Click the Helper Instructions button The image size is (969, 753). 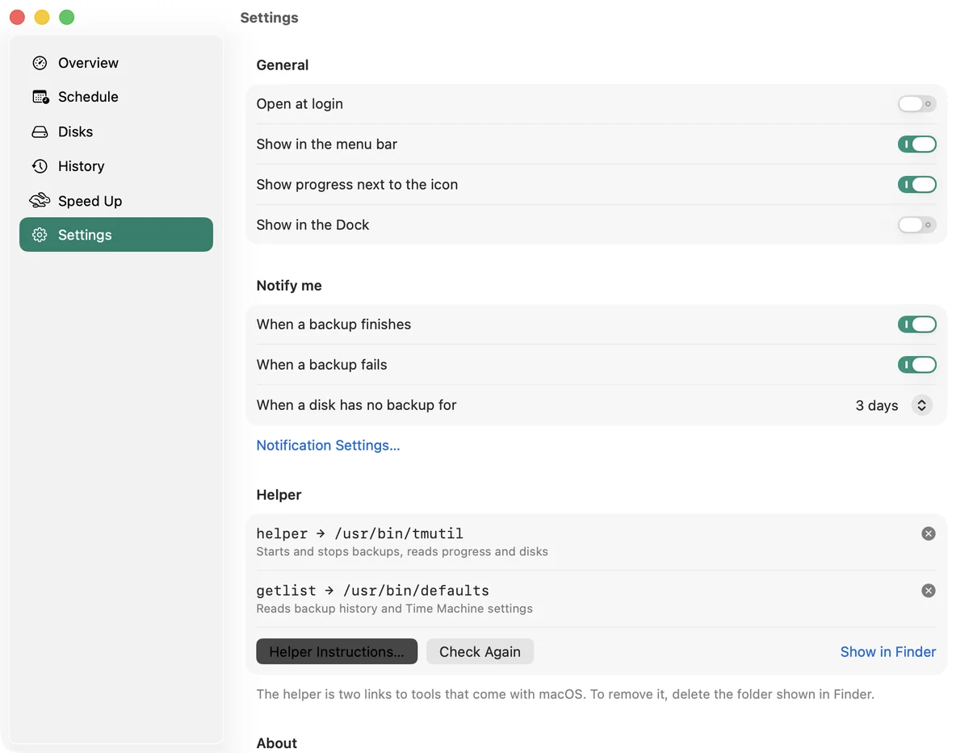337,652
